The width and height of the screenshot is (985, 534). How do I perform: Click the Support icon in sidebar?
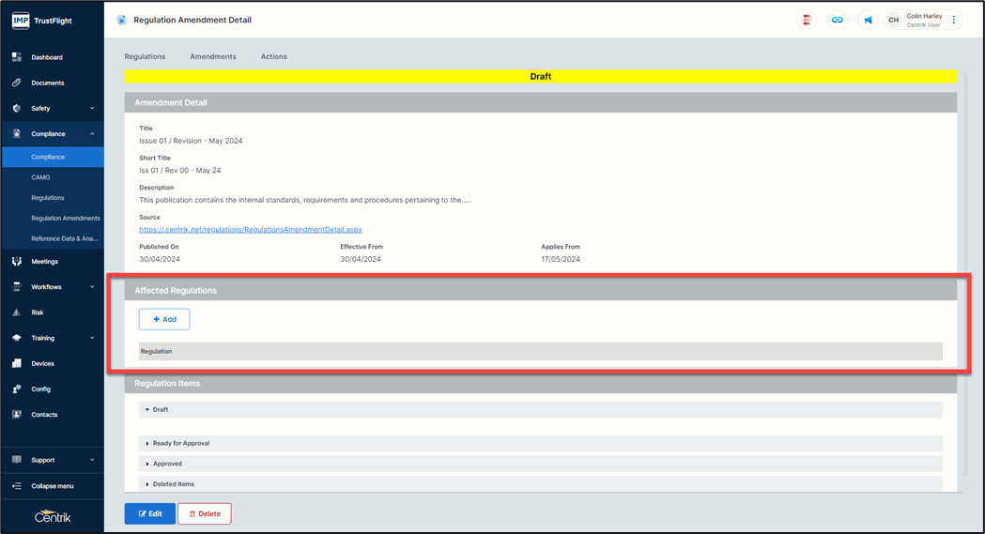17,460
